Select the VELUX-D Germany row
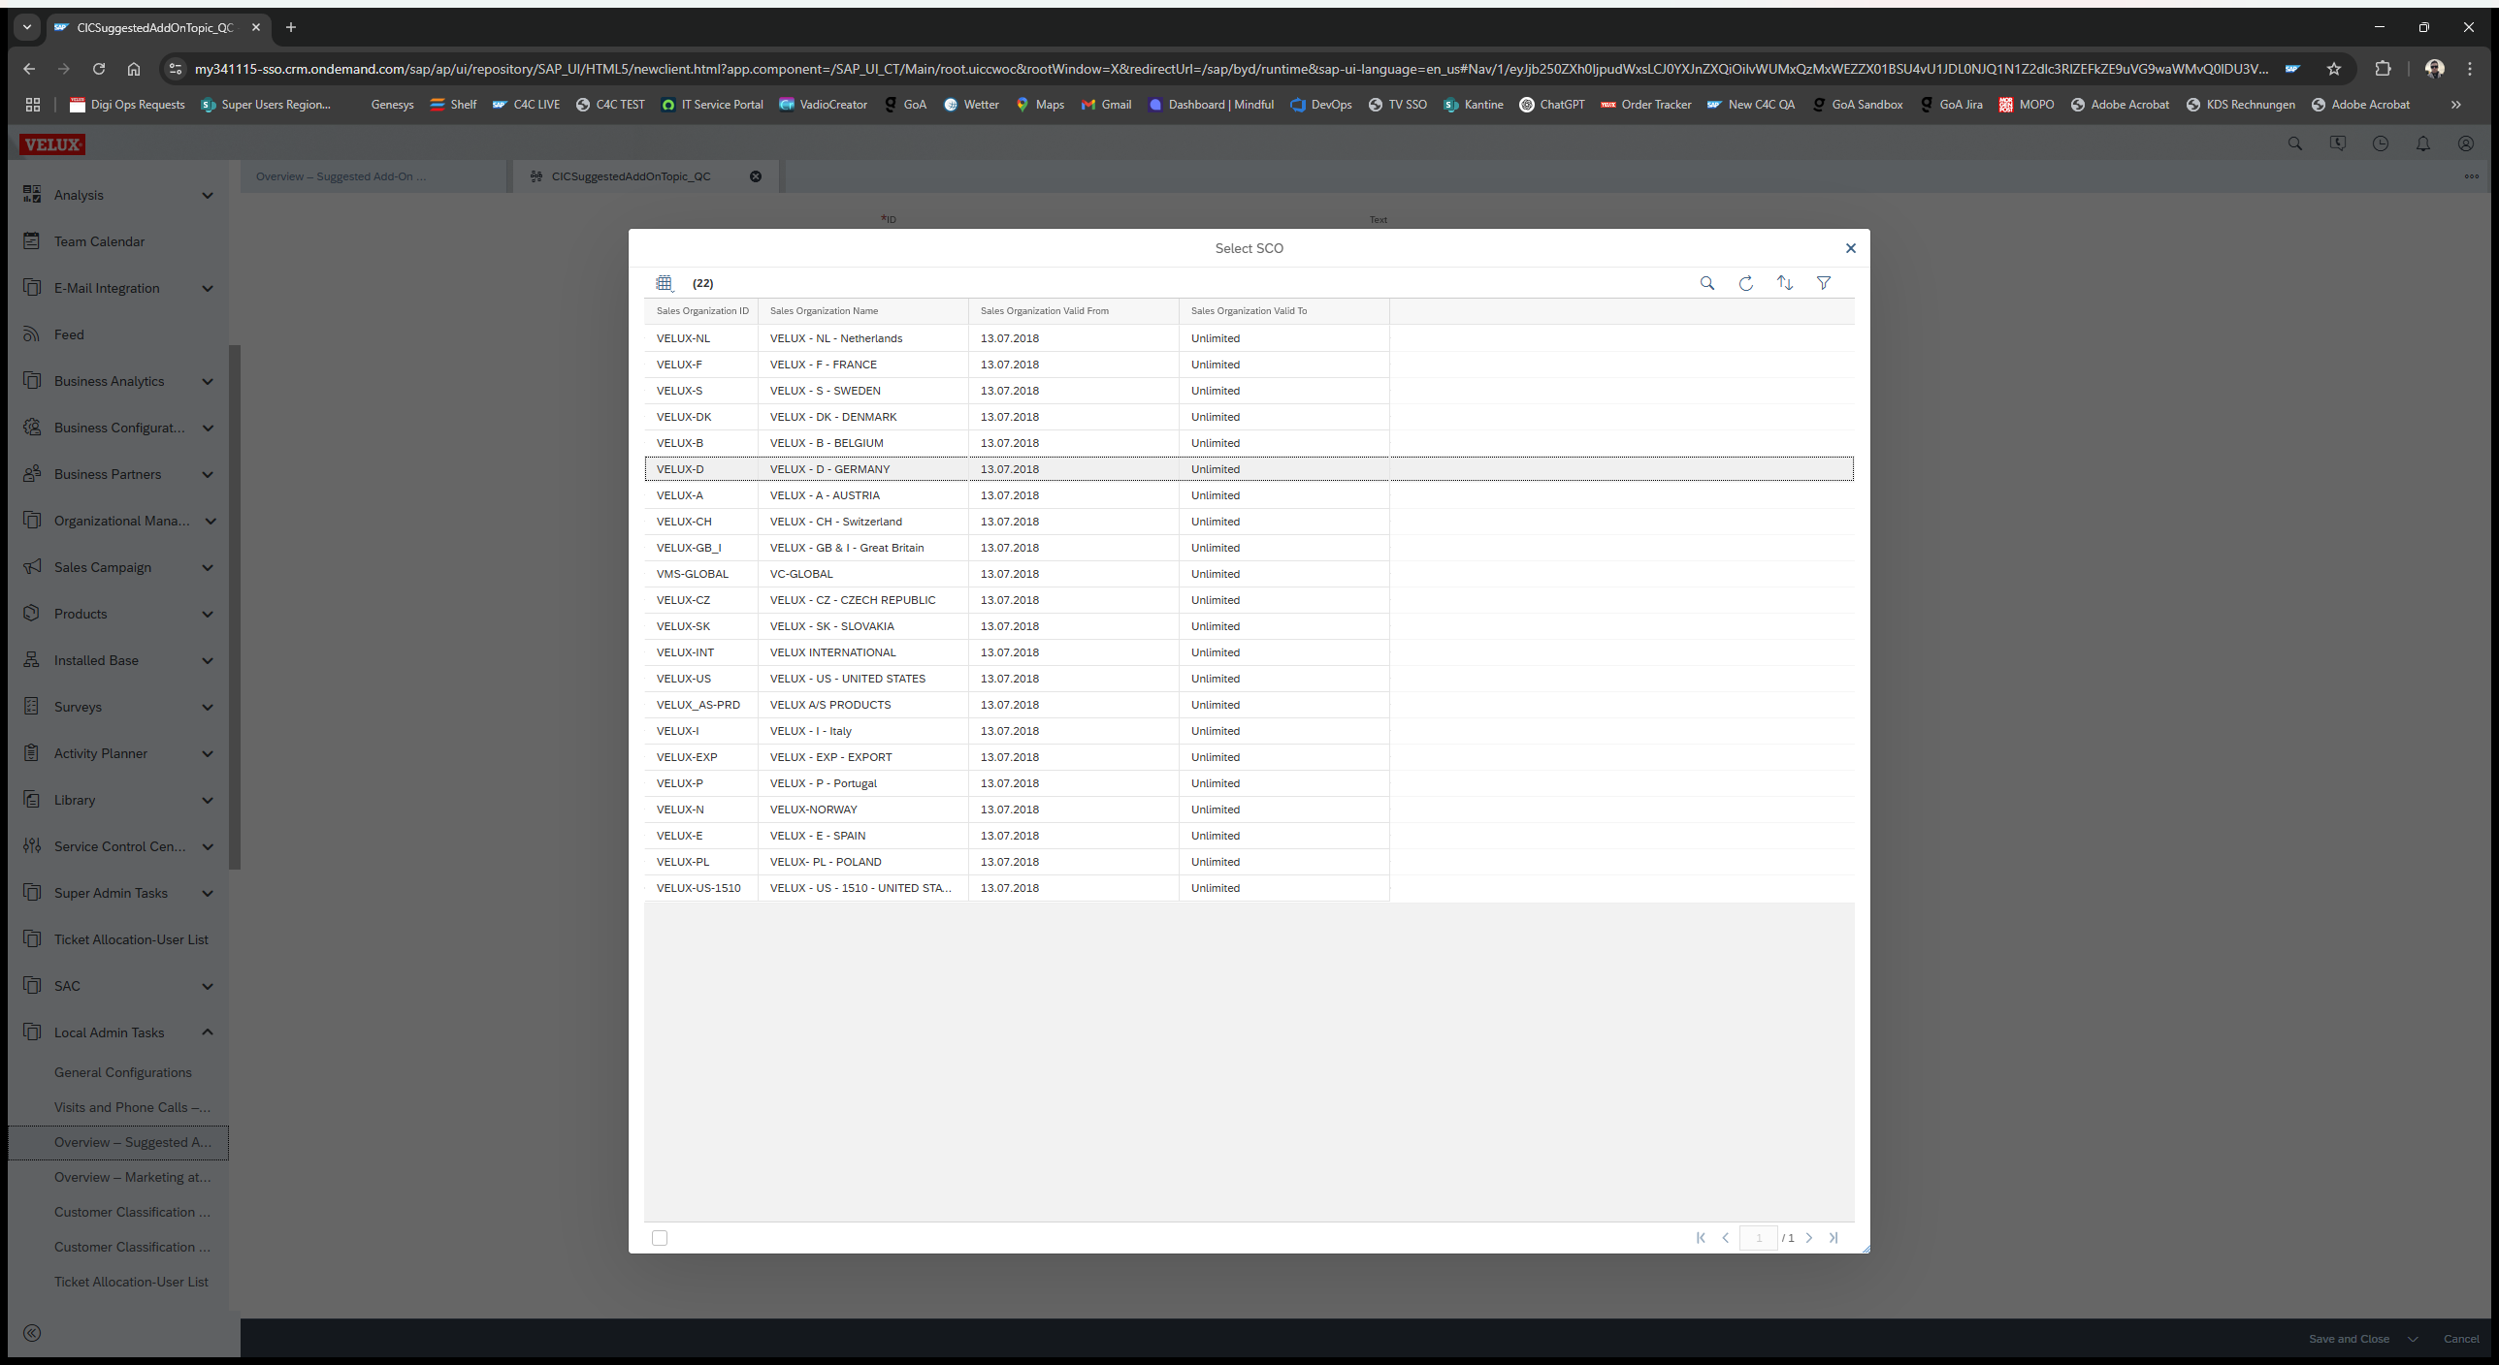This screenshot has width=2499, height=1365. point(1249,469)
